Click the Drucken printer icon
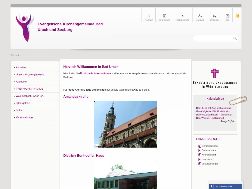 click(x=214, y=16)
